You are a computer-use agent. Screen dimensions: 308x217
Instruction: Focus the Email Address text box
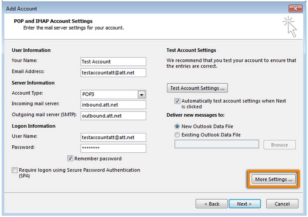tap(113, 72)
